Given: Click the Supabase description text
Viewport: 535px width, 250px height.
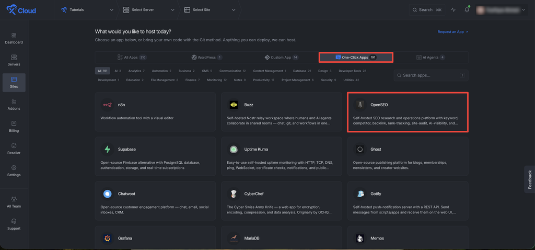Looking at the screenshot, I should coord(150,165).
